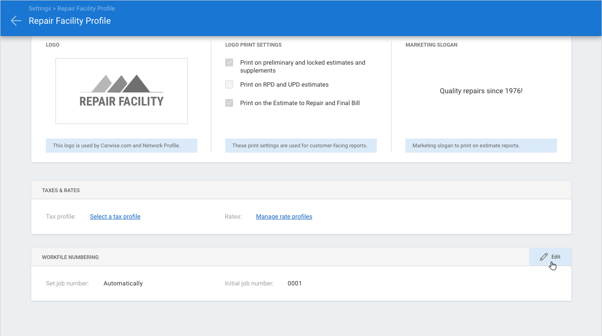The height and width of the screenshot is (336, 602).
Task: Toggle 'Print on the Estimate to Repair' checkbox
Action: [x=229, y=103]
